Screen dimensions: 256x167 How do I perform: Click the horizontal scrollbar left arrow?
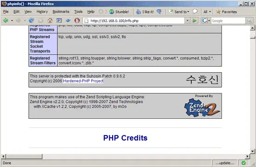pos(3,156)
